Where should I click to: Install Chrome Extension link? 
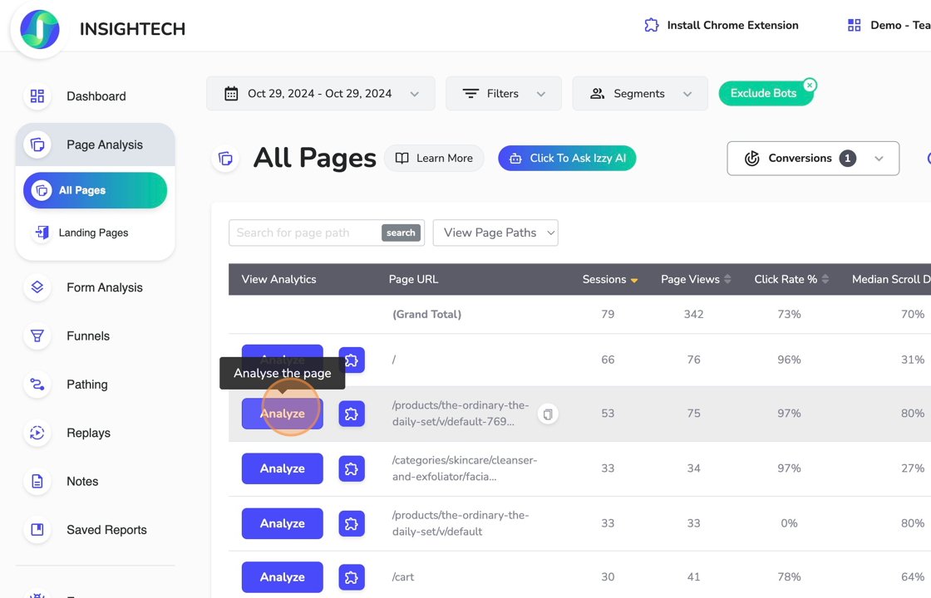point(722,26)
